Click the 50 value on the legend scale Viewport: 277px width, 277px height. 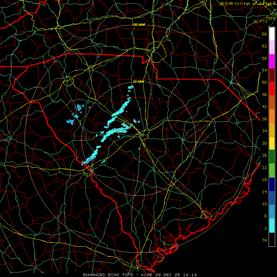pos(264,82)
